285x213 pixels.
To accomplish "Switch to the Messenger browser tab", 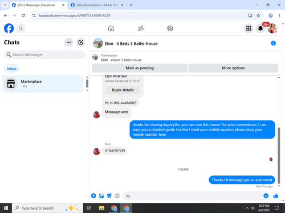I will tap(36, 5).
